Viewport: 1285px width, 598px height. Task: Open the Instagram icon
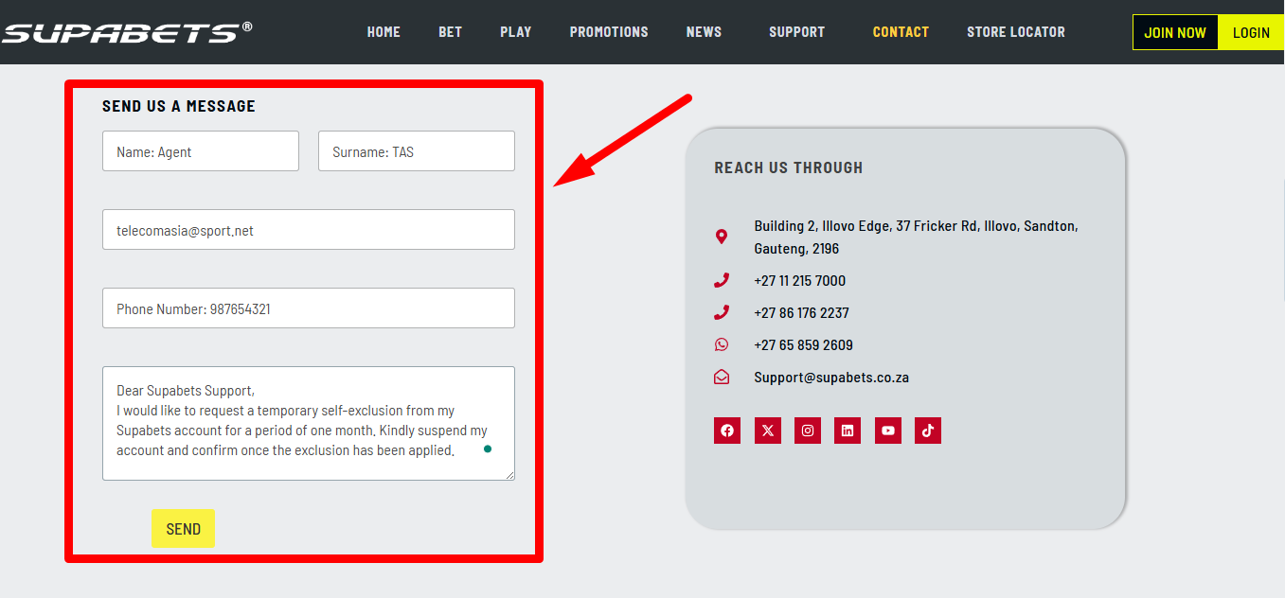pyautogui.click(x=807, y=431)
